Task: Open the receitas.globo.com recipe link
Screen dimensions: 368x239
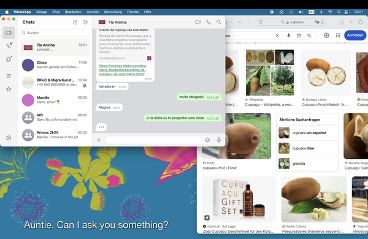Action: click(123, 70)
